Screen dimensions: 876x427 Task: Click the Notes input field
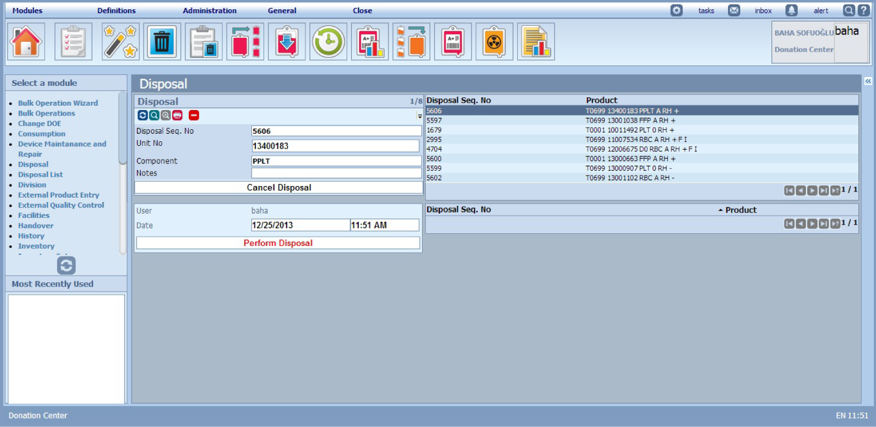336,173
